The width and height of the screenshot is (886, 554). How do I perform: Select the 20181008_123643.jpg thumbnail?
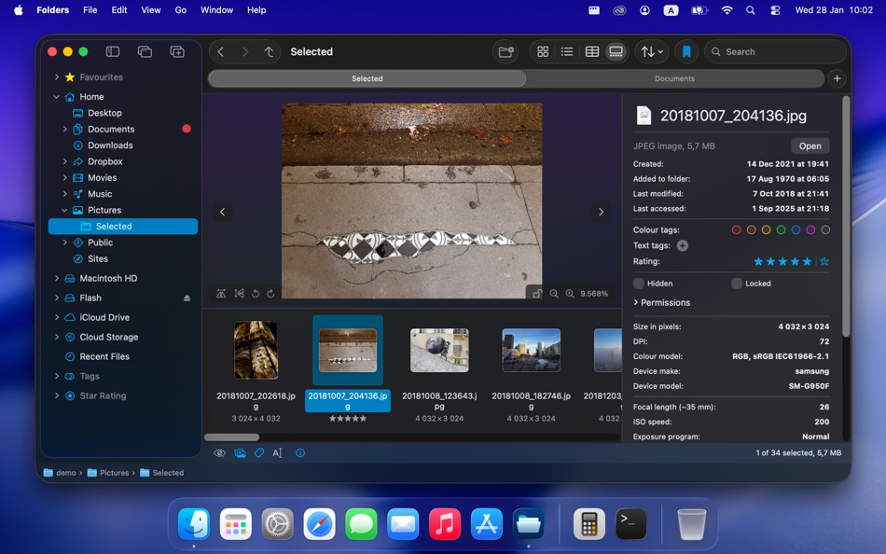pos(439,350)
